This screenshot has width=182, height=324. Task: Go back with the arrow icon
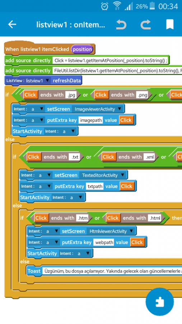[12, 24]
